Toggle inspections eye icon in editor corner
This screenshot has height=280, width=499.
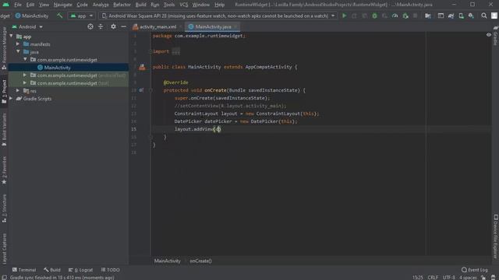point(489,35)
